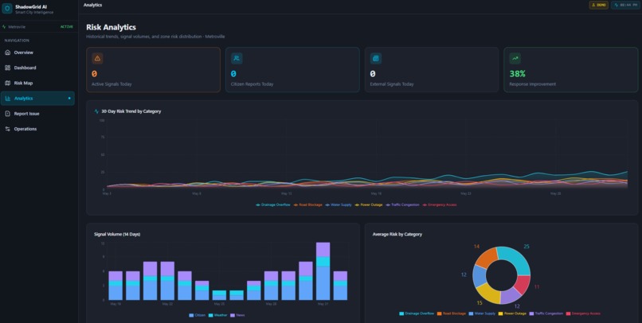
Task: Click the DEMO badge in header
Action: pyautogui.click(x=599, y=5)
